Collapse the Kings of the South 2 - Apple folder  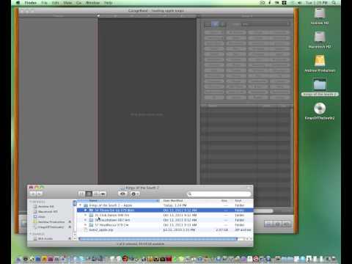click(x=80, y=205)
